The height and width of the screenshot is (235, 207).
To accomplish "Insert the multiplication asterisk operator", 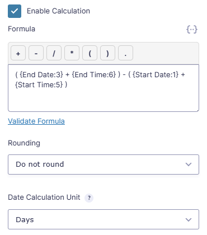I will [x=72, y=53].
